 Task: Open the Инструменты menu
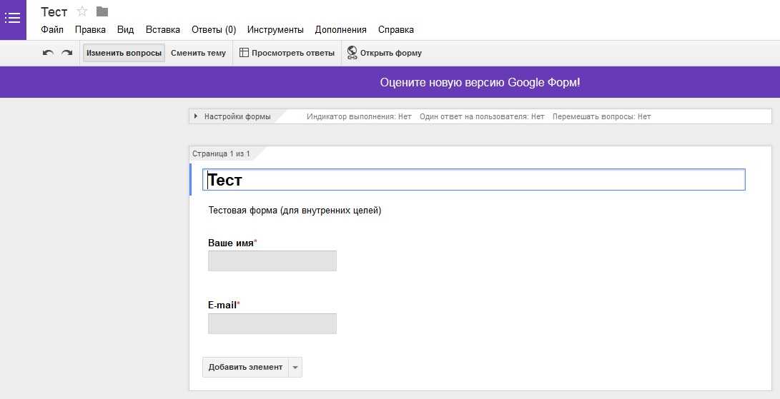[275, 30]
